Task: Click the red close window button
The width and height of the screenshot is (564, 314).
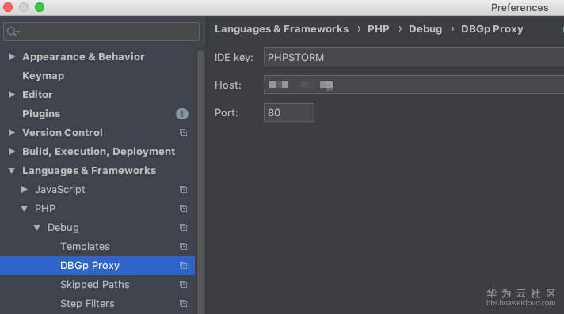Action: (8, 7)
